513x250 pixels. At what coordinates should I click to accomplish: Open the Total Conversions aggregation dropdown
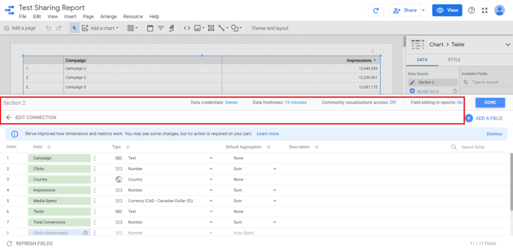(275, 222)
